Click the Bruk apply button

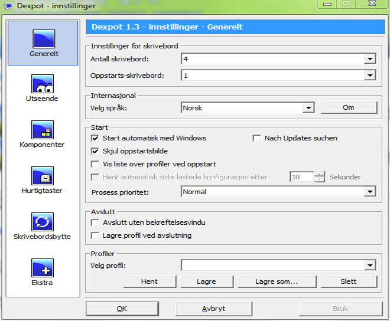point(340,309)
